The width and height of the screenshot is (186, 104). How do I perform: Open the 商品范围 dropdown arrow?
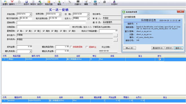click(54, 3)
